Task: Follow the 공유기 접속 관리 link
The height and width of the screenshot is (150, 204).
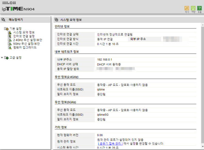Action: click(110, 144)
